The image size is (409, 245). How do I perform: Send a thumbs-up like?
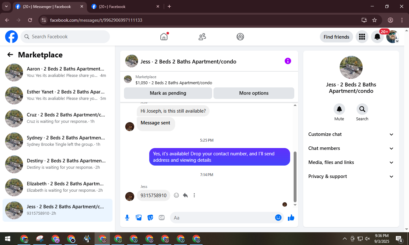click(x=291, y=218)
